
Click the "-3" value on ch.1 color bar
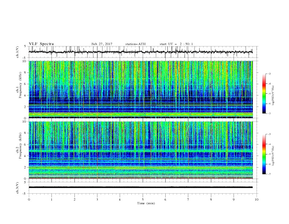click(269, 74)
